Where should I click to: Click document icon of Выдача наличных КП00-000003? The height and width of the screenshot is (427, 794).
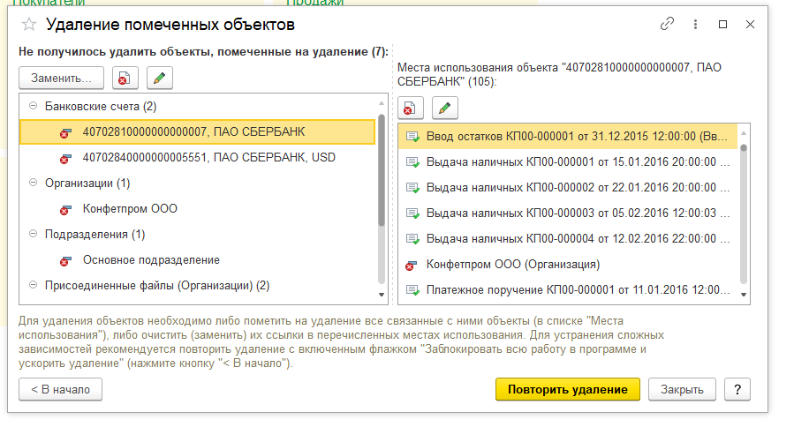(412, 213)
